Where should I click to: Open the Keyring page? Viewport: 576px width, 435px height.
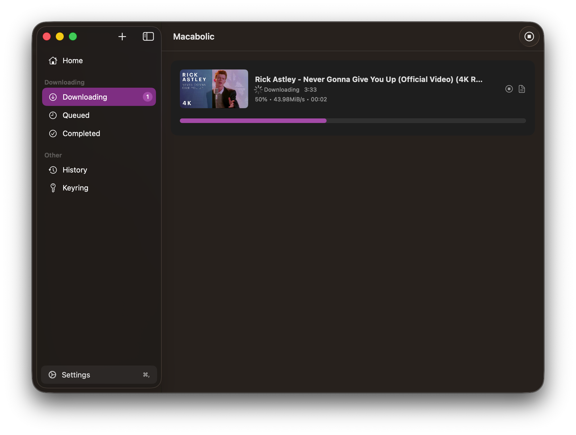click(75, 188)
